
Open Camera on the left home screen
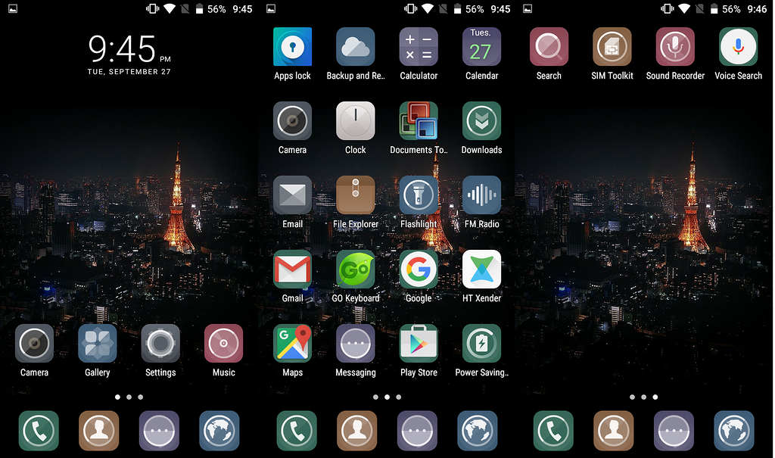coord(34,344)
